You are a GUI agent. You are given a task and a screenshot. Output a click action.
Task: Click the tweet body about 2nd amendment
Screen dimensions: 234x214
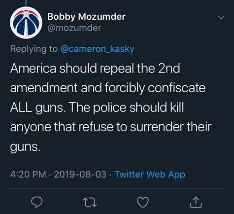tap(111, 107)
